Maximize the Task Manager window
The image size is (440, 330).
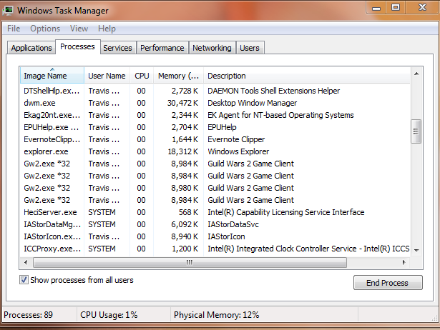(396, 8)
